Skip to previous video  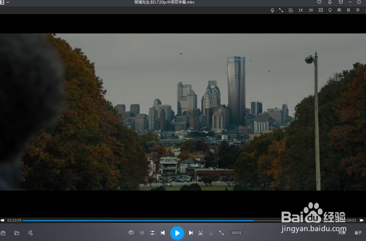coord(163,233)
